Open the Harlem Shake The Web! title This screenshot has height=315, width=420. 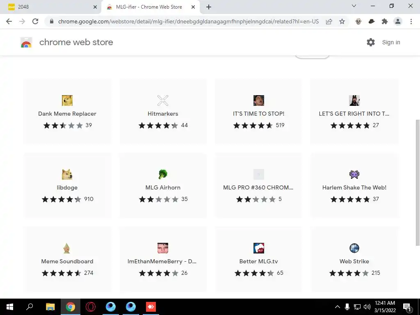pos(354,187)
